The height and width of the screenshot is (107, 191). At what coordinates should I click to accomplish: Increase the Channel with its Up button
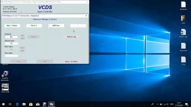coord(22,35)
